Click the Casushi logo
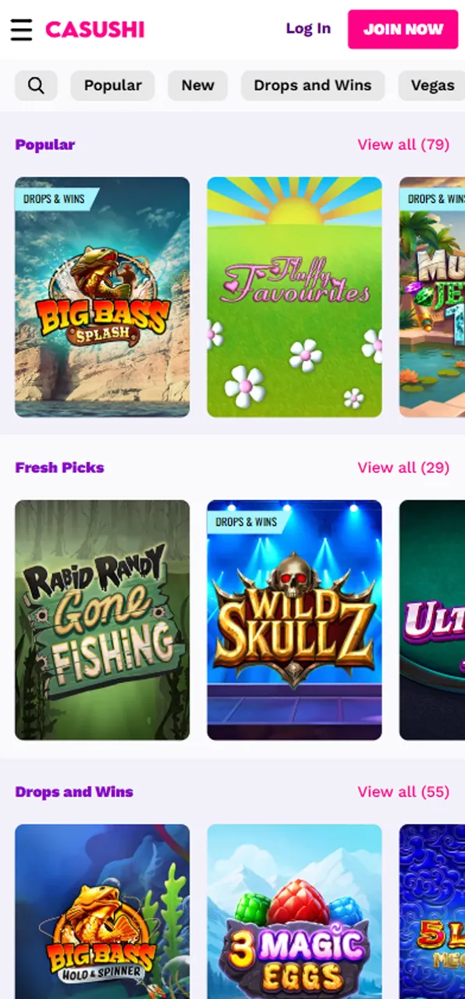 coord(95,30)
